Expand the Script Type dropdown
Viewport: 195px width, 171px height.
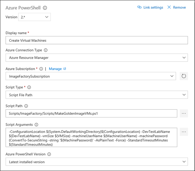(x=96, y=95)
